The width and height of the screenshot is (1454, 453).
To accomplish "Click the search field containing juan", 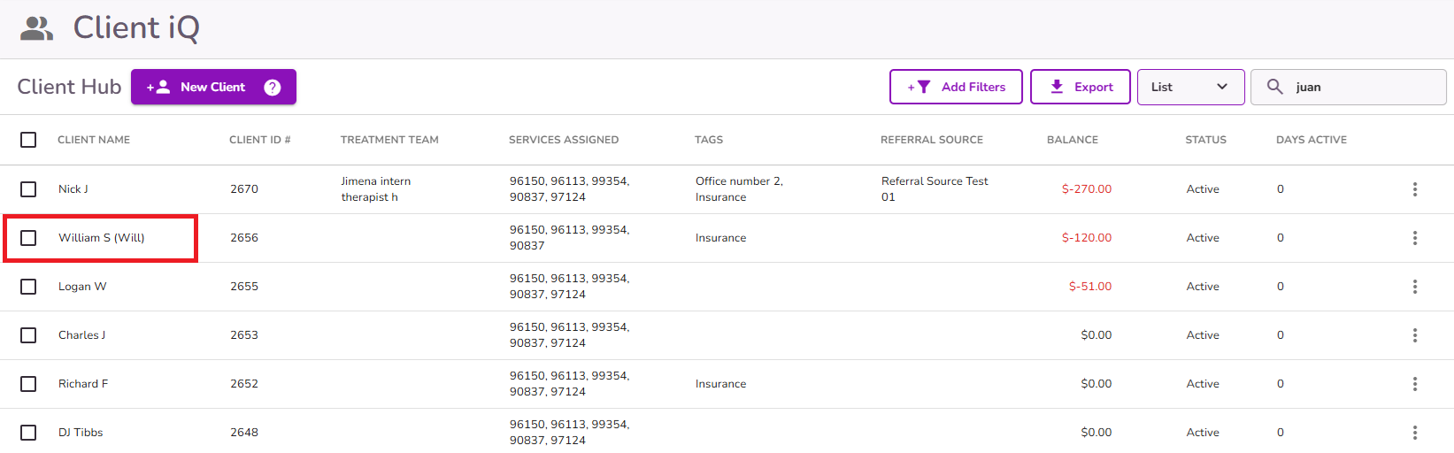I will (x=1349, y=87).
